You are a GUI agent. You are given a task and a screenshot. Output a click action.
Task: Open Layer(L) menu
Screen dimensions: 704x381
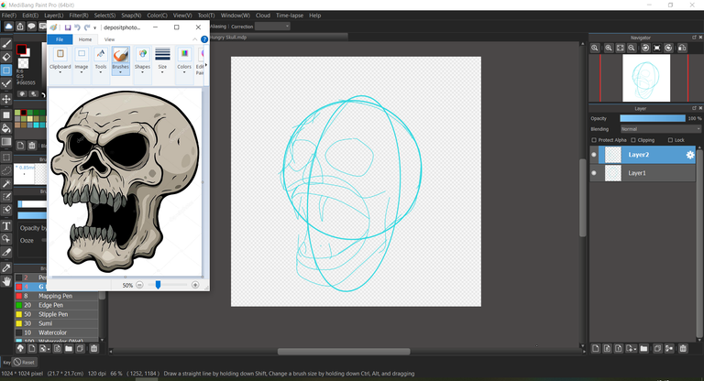[54, 16]
